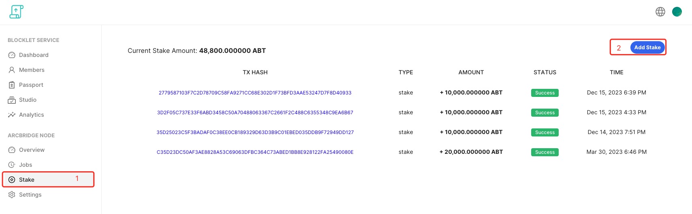Click Success badge for Mar 30 stake

pos(545,152)
